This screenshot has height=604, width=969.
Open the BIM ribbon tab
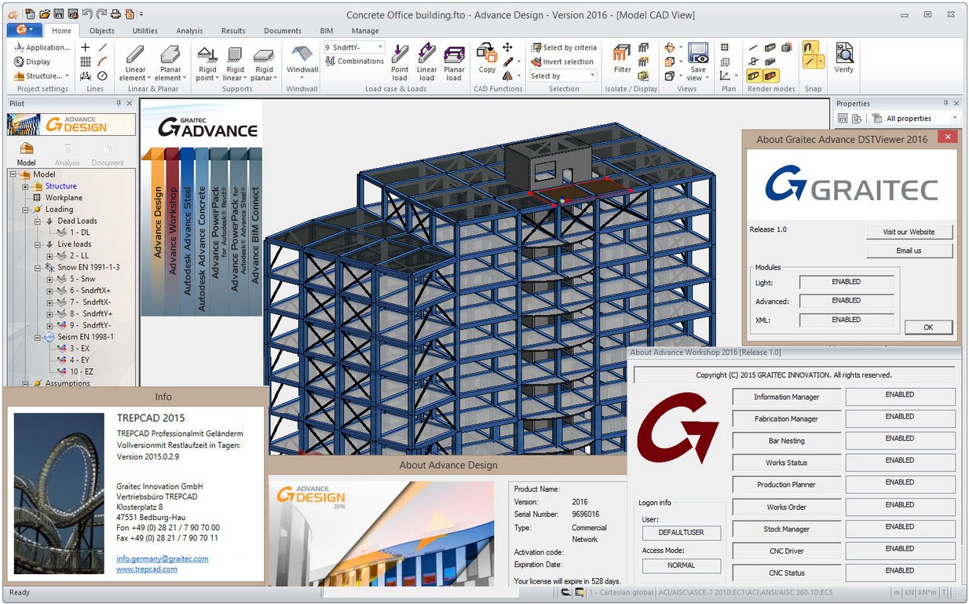(x=327, y=31)
